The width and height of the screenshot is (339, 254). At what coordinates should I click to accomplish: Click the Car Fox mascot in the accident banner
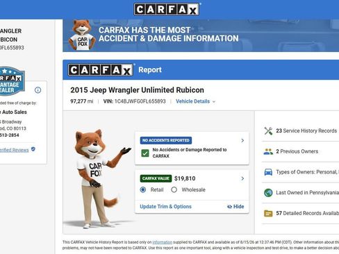[82, 35]
